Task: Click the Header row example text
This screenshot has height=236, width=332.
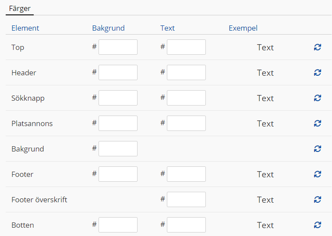Action: (x=265, y=73)
